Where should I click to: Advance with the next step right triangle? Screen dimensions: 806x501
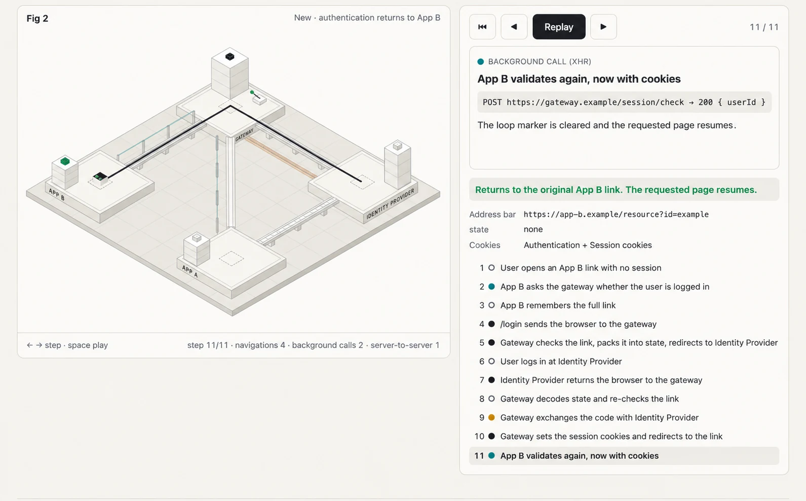coord(603,27)
